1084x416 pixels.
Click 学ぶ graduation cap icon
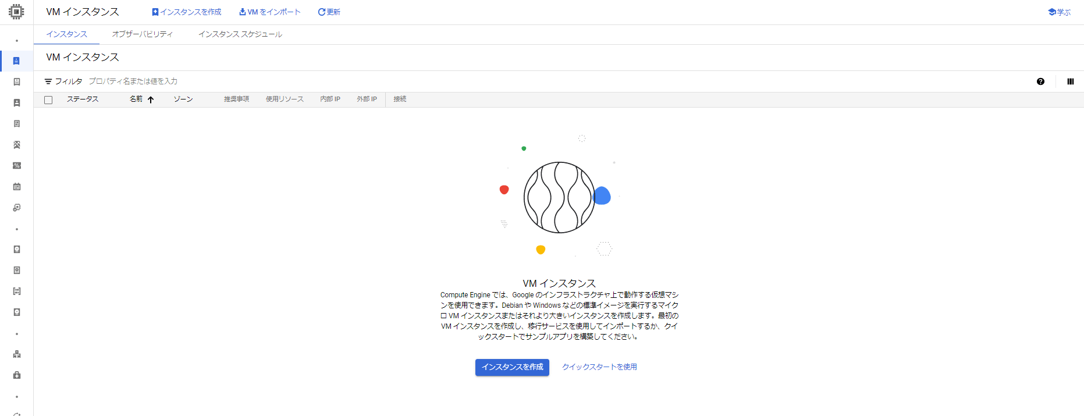pyautogui.click(x=1051, y=12)
